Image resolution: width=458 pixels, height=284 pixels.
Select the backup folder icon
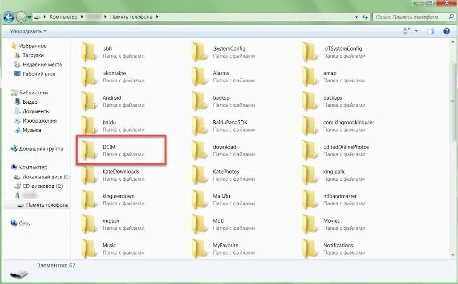click(x=199, y=101)
